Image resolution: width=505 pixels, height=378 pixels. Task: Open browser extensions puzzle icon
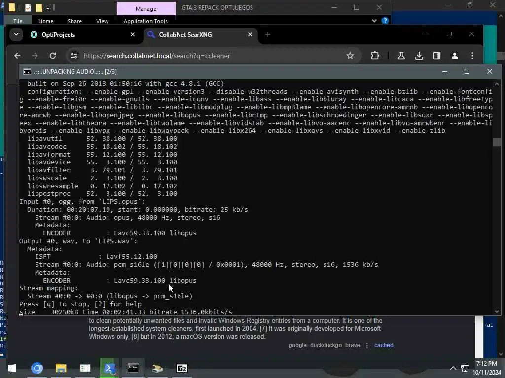(375, 56)
